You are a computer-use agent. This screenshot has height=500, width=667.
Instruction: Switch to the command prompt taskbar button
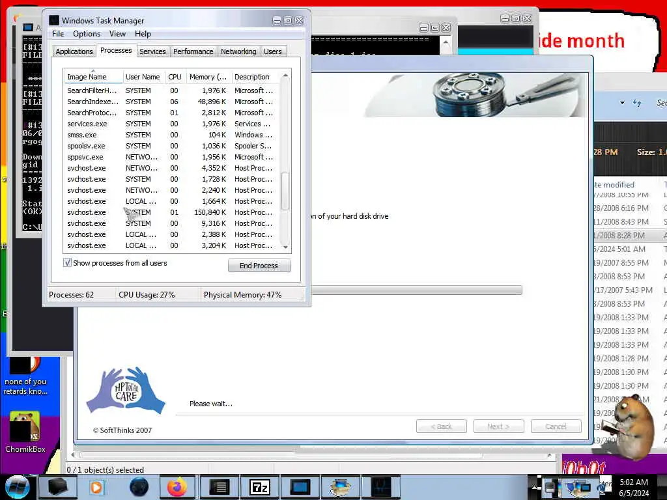point(219,487)
